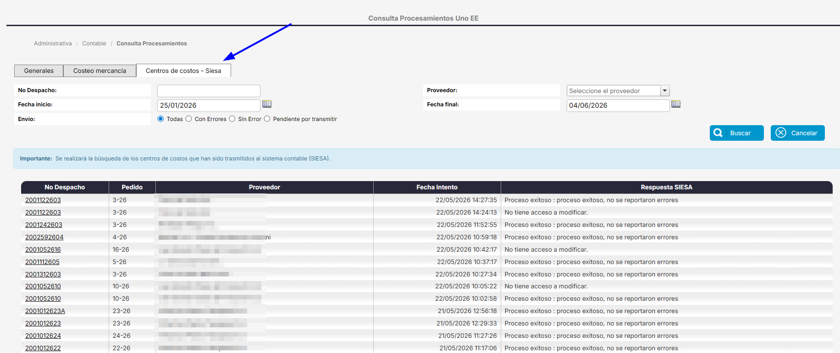Click the timestamp 21/05/2026 12:29:33
Image resolution: width=840 pixels, height=353 pixels.
click(467, 323)
